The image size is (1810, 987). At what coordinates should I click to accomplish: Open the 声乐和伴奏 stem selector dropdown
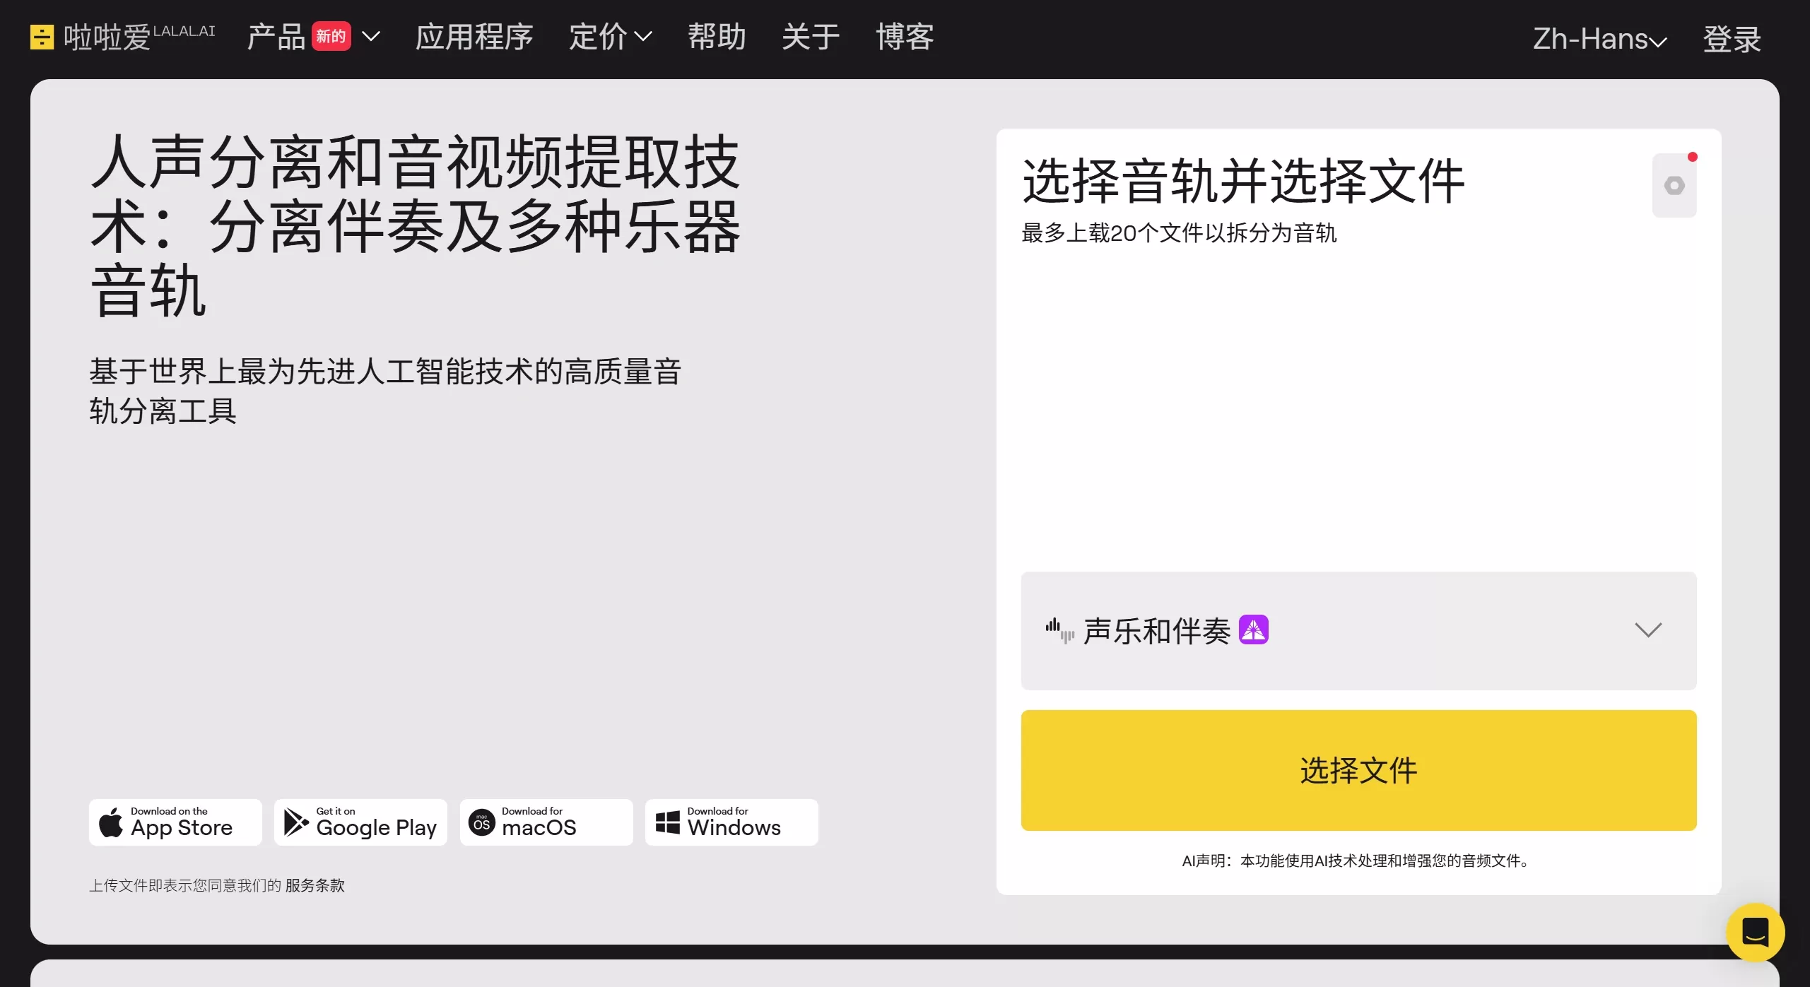pyautogui.click(x=1647, y=630)
